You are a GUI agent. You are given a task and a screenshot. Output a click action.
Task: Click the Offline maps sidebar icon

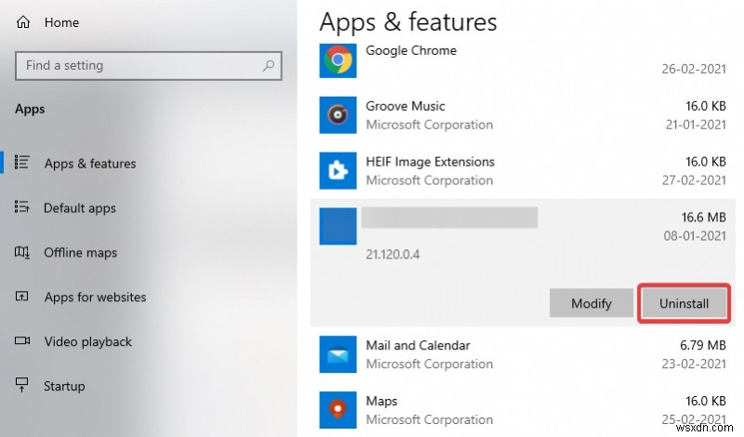[23, 252]
